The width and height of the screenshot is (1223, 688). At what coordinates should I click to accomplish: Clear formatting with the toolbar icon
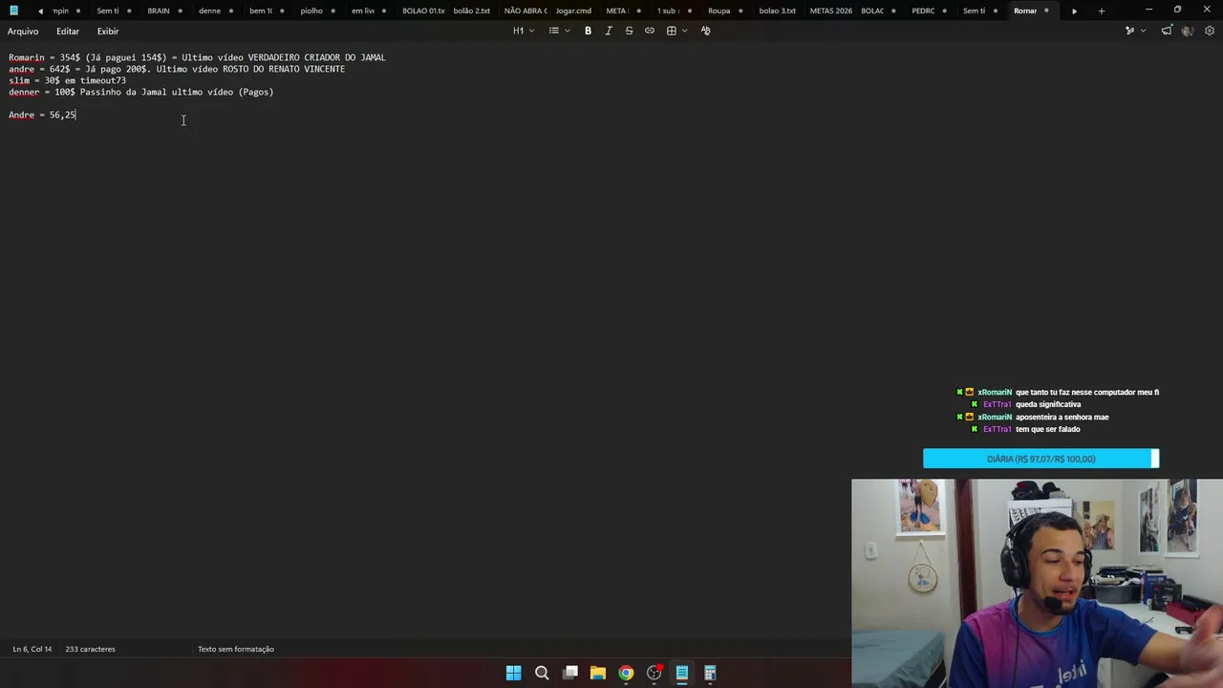tap(706, 31)
